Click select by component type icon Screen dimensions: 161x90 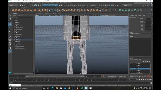[x=38, y=5]
